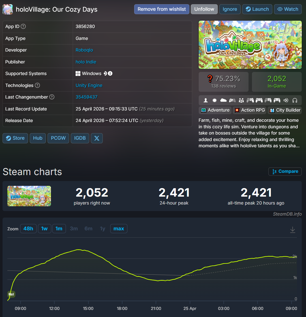306x317 pixels.
Task: Open the Hub link button
Action: 38,138
